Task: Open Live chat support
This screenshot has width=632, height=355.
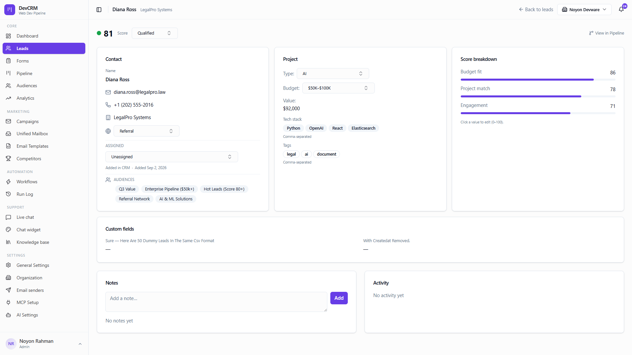Action: click(x=44, y=217)
